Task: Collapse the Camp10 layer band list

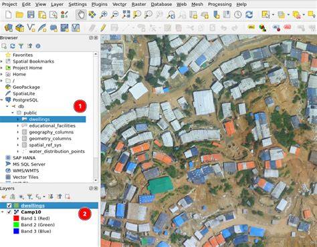Action: tap(3, 212)
